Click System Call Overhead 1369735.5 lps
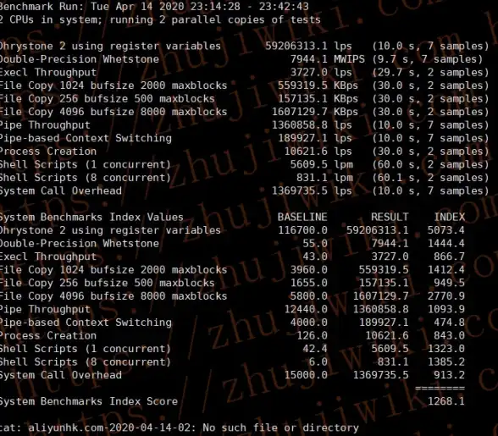498x436 pixels. (312, 190)
